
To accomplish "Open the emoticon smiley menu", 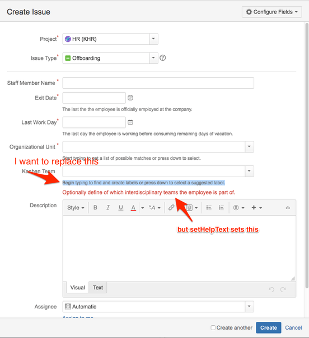I will [x=239, y=208].
